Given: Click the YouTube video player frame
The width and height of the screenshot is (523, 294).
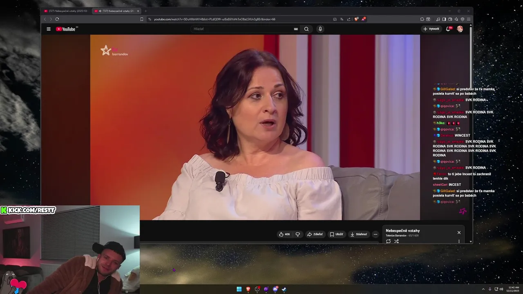Looking at the screenshot, I should [255, 127].
